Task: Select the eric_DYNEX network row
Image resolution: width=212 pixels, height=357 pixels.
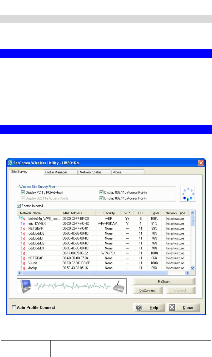Action: [104, 223]
